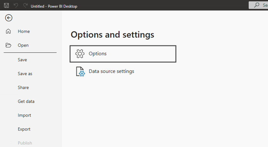Click the Options gear icon
The width and height of the screenshot is (268, 147).
pyautogui.click(x=80, y=54)
